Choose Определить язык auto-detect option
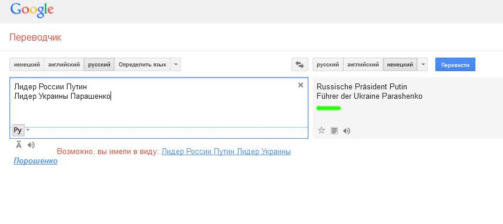 [142, 65]
